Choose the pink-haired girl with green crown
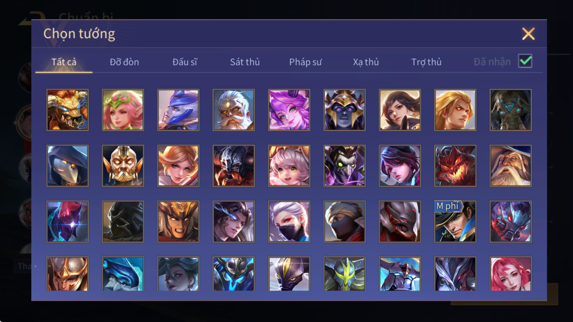 [x=123, y=110]
